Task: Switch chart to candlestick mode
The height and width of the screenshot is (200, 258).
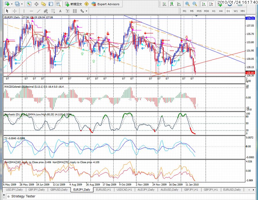Action: click(172, 4)
